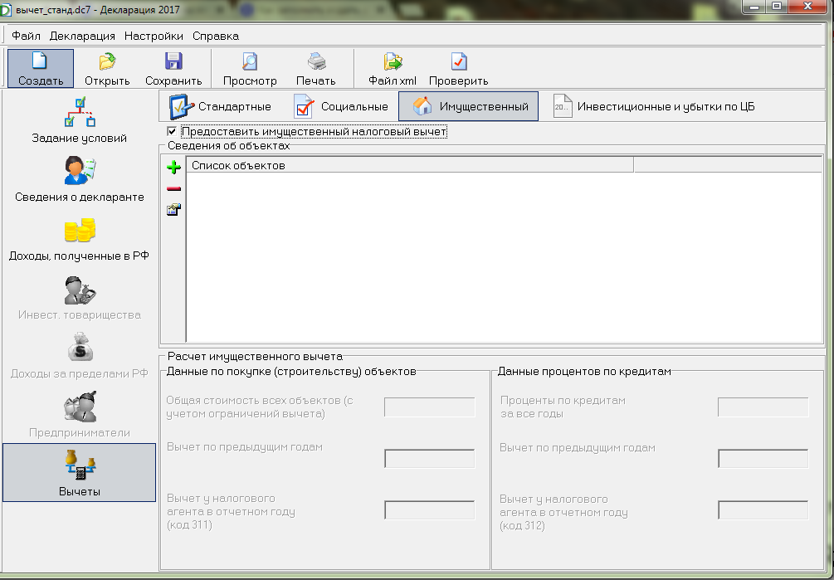Click Проценты по кредитам за все годы field

click(763, 407)
